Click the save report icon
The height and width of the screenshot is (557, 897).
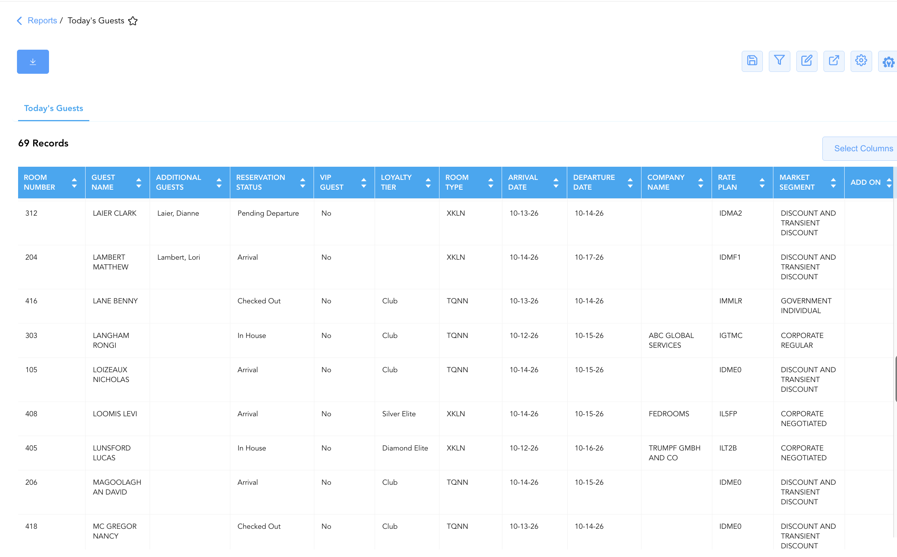(x=752, y=61)
